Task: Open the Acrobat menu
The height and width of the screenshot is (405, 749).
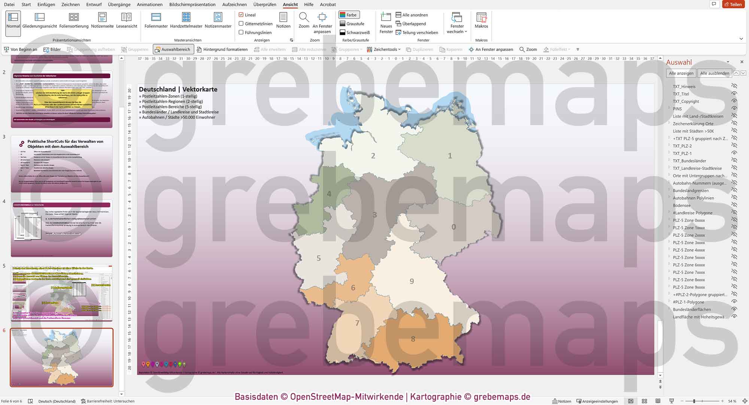Action: pos(327,4)
